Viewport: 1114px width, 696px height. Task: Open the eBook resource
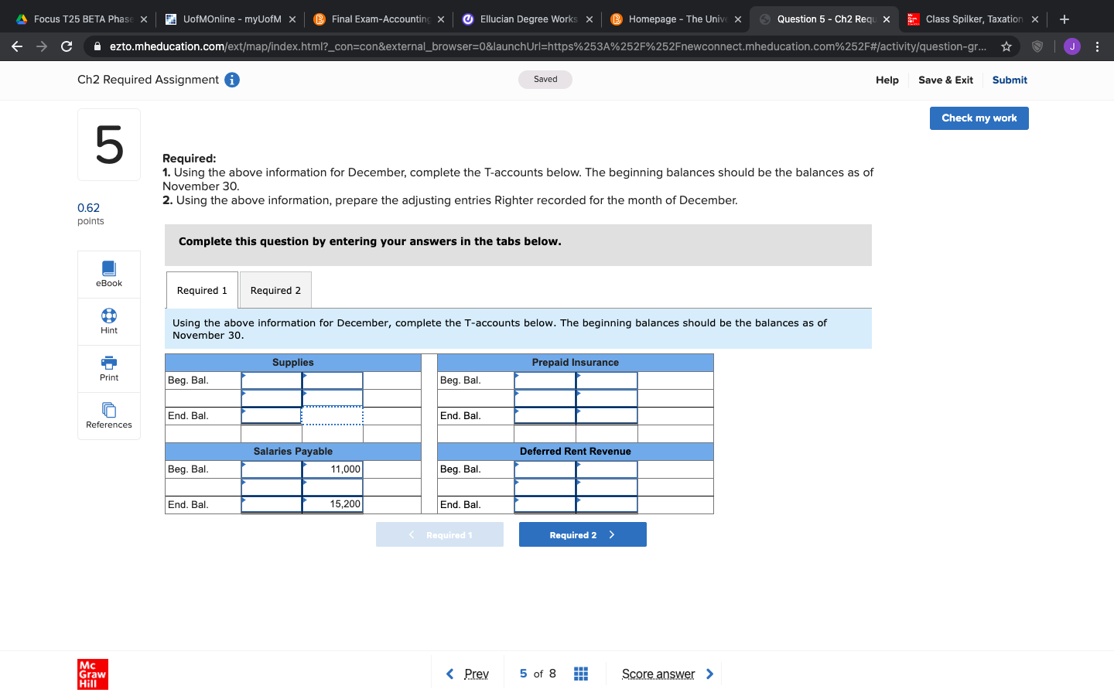click(x=109, y=275)
